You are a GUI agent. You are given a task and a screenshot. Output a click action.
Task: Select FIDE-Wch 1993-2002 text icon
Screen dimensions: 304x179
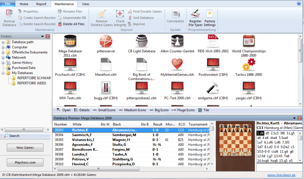[213, 41]
